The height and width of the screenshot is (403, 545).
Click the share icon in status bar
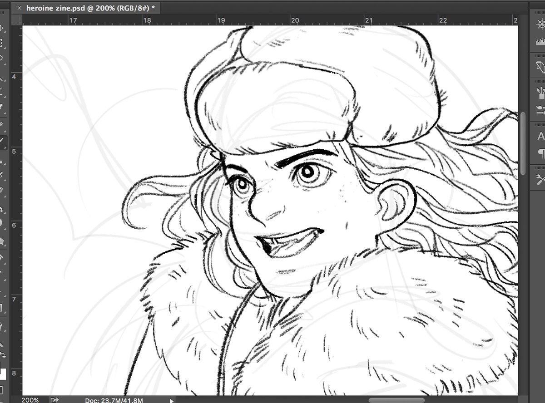pyautogui.click(x=54, y=400)
